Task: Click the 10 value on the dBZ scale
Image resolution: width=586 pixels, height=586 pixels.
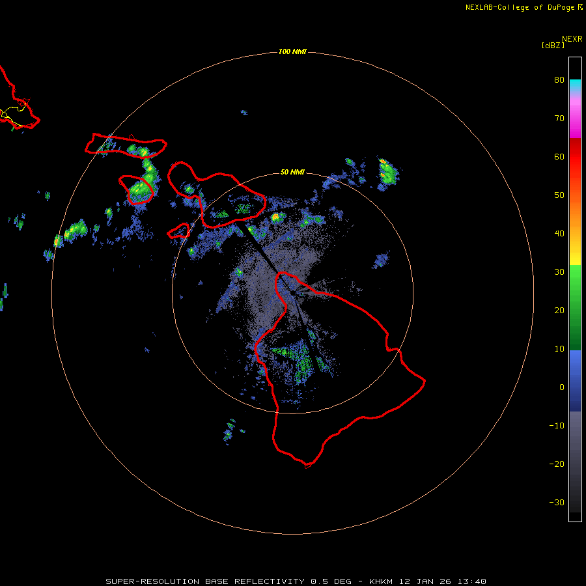Action: 559,349
